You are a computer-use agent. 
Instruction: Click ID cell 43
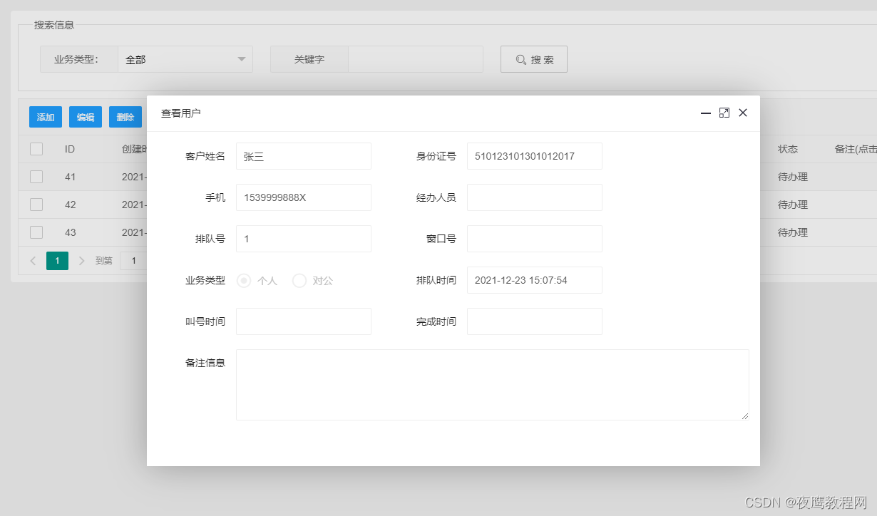click(70, 232)
